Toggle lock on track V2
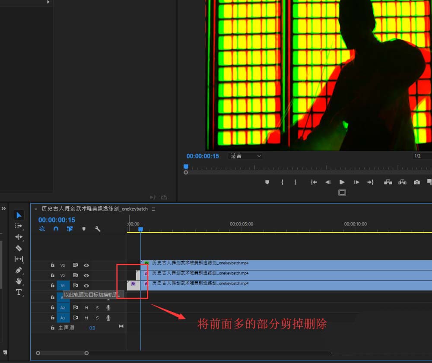Screen dimensions: 432x363 [53, 275]
